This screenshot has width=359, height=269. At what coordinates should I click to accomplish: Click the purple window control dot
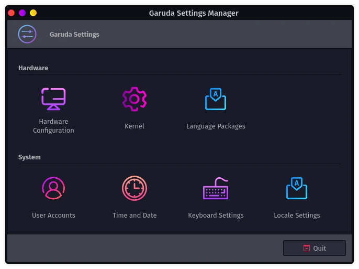pyautogui.click(x=22, y=13)
